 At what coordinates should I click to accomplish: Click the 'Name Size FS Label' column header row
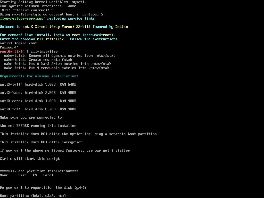pos(27,175)
